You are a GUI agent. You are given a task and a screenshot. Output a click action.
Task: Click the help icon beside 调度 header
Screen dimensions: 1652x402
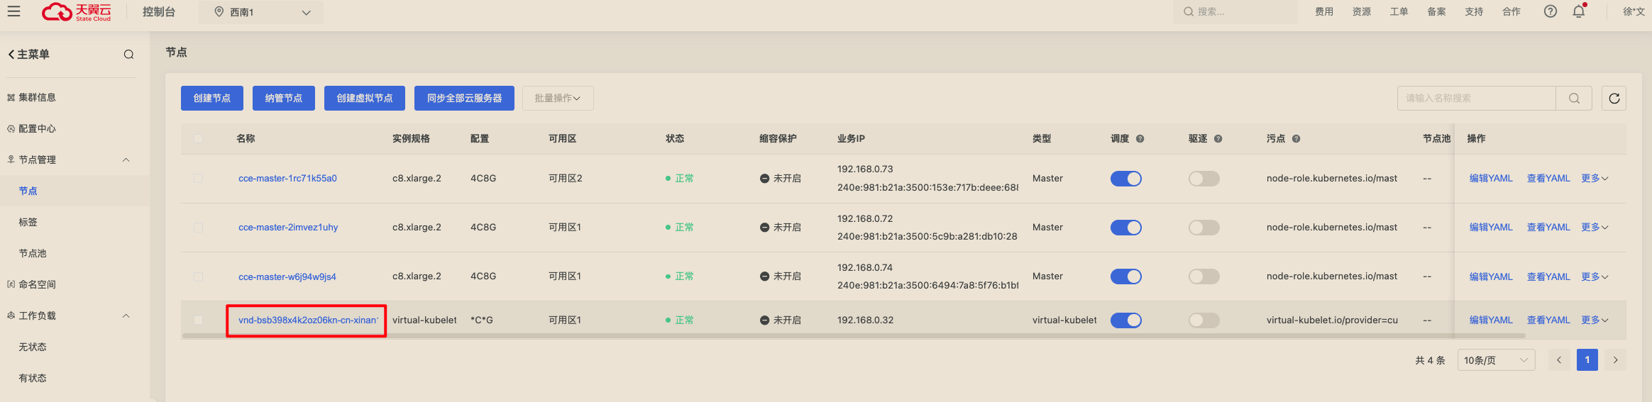coord(1140,139)
